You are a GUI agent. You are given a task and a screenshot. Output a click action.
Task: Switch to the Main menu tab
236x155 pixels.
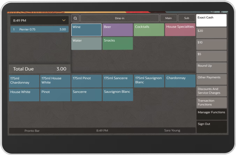tap(168, 18)
